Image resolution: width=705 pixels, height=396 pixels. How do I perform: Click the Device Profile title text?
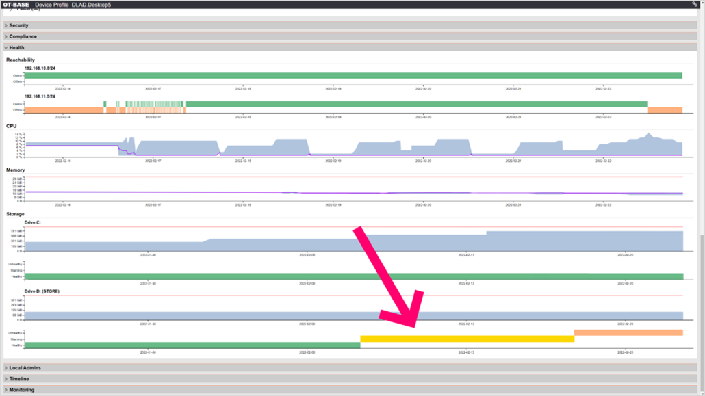click(x=52, y=5)
